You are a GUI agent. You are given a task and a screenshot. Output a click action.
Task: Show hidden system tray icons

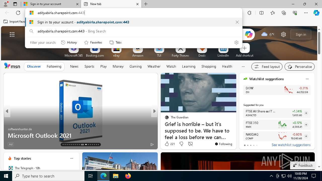coord(271,176)
